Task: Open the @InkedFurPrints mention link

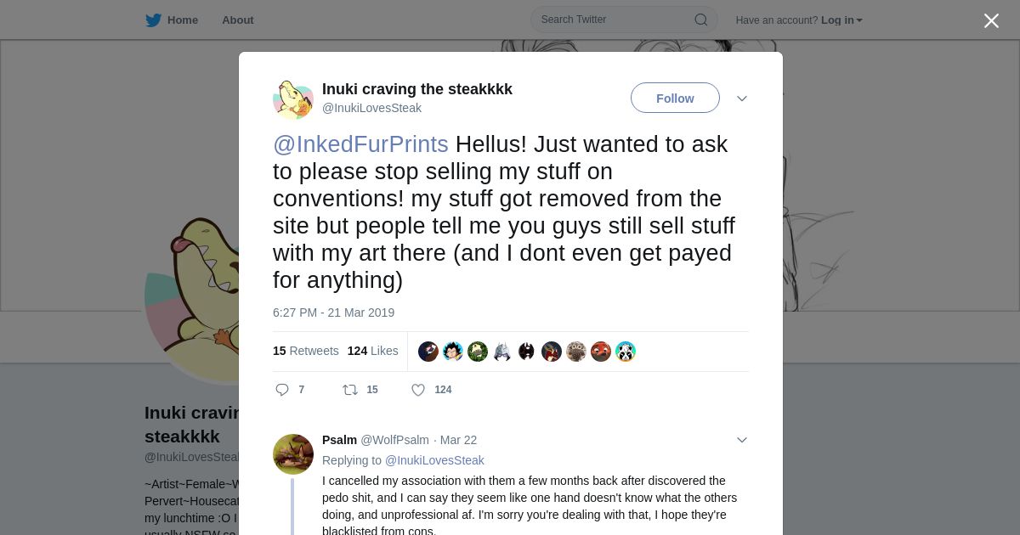Action: 360,144
